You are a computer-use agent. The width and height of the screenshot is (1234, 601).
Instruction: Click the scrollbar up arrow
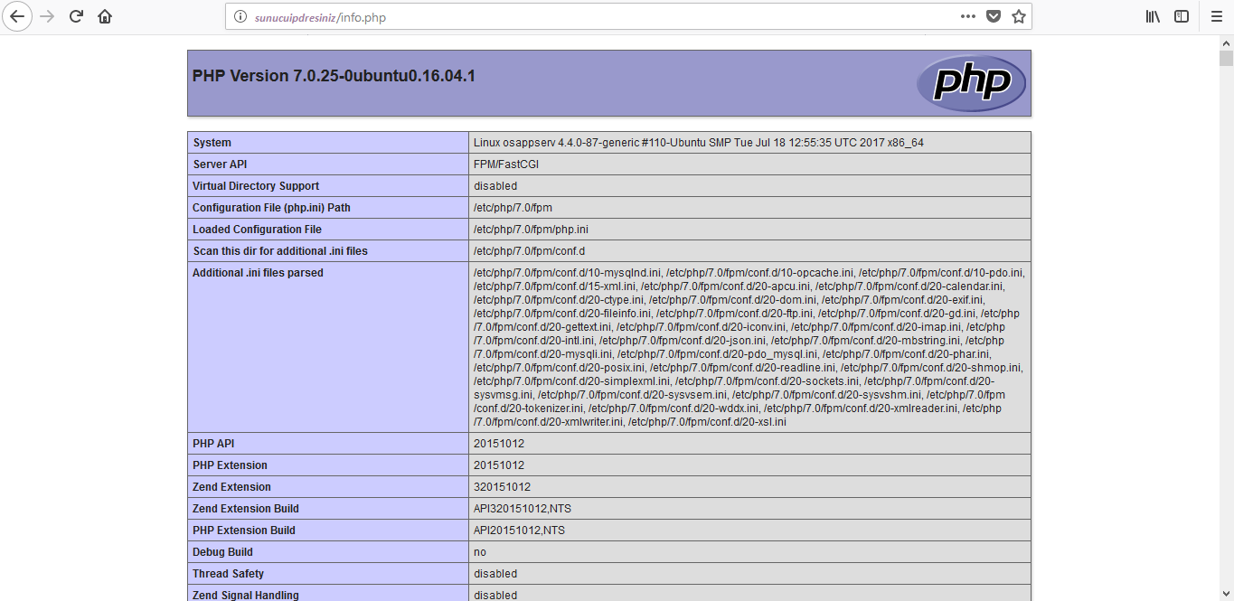pos(1226,43)
